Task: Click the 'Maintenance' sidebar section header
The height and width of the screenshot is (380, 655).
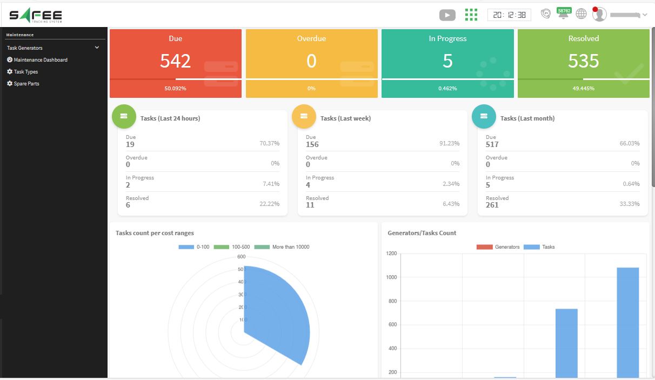Action: point(19,35)
